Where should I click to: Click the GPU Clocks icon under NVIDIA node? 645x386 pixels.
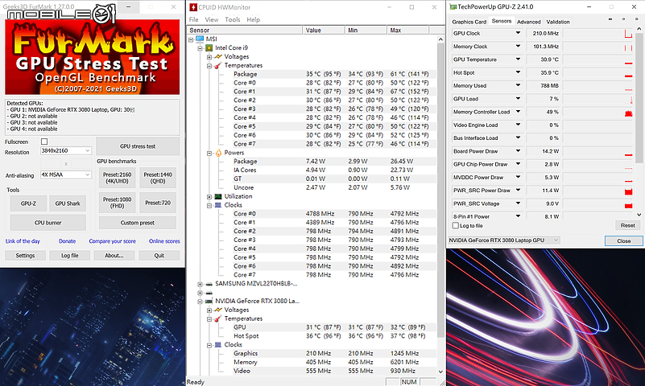(x=218, y=345)
